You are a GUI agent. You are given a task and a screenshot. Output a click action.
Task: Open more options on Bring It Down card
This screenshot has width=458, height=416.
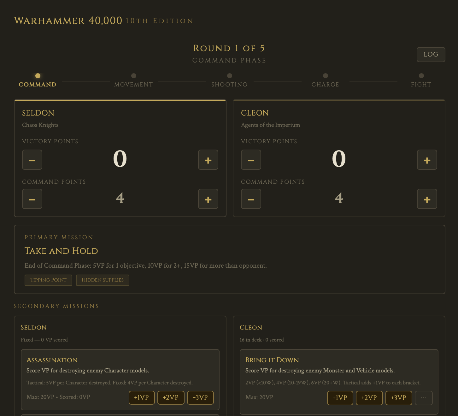point(424,398)
